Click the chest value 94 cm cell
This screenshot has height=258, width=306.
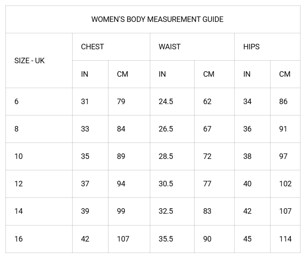(x=121, y=184)
